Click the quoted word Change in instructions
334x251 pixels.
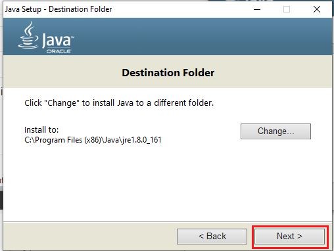pyautogui.click(x=62, y=103)
